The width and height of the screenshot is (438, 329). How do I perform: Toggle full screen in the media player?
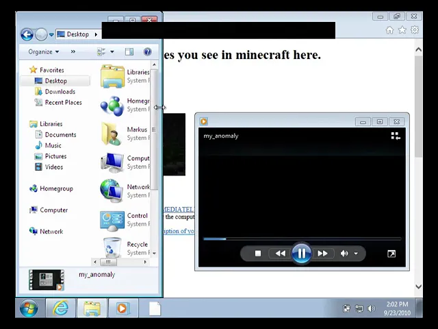391,254
